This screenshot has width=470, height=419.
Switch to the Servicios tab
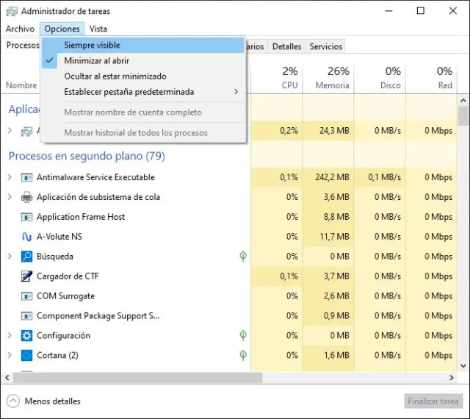click(325, 46)
